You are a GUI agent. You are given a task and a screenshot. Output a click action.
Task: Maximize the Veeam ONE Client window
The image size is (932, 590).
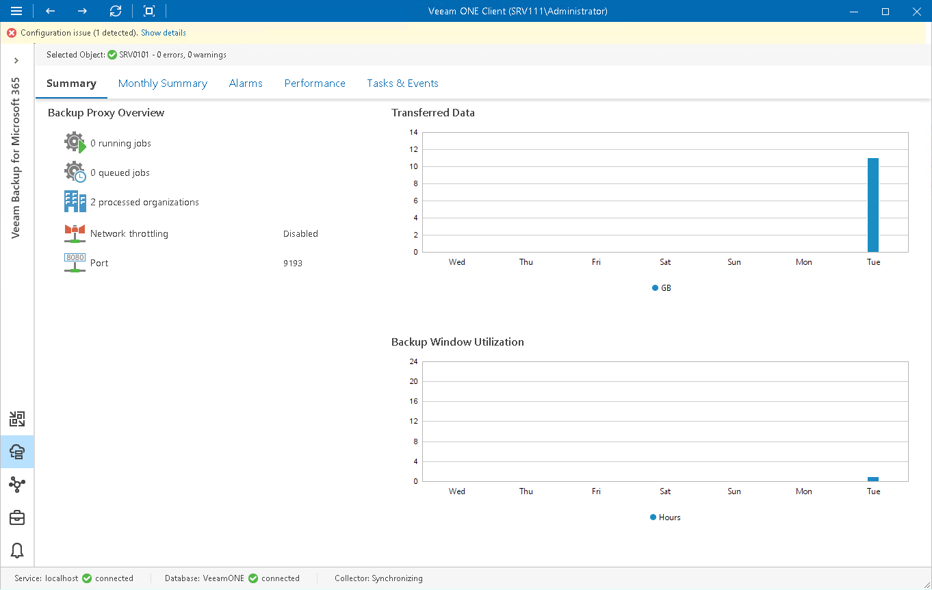tap(885, 11)
